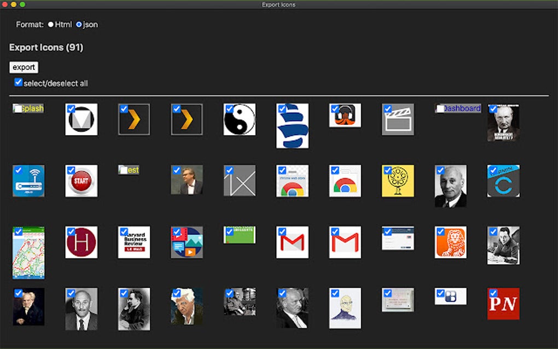This screenshot has height=349, width=558.
Task: Deselect the yin-yang icon's checkbox
Action: click(x=229, y=109)
